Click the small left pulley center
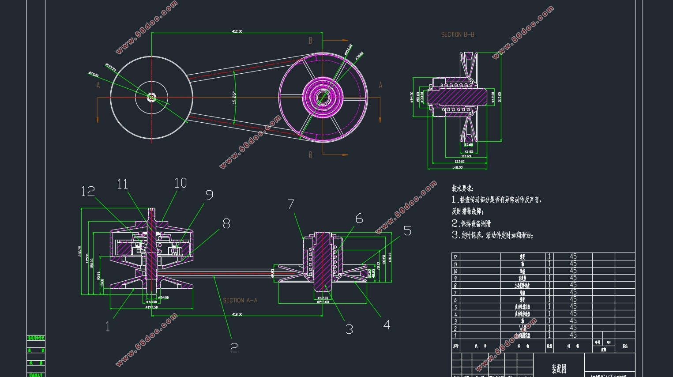 (x=151, y=97)
